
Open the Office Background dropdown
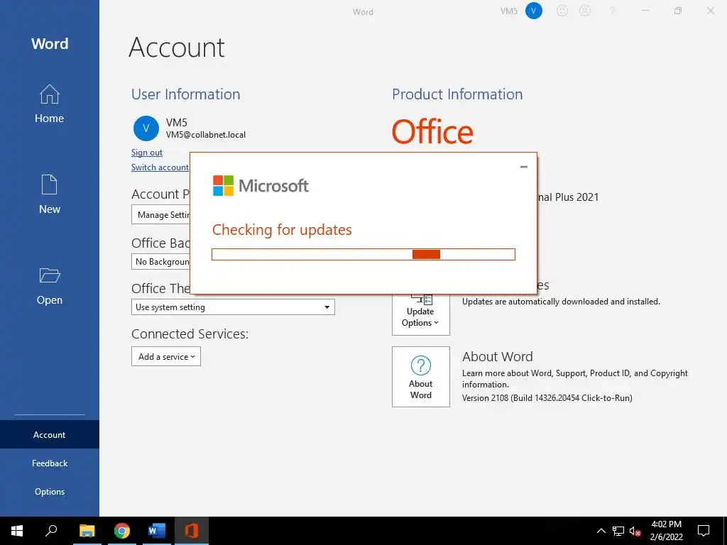161,261
